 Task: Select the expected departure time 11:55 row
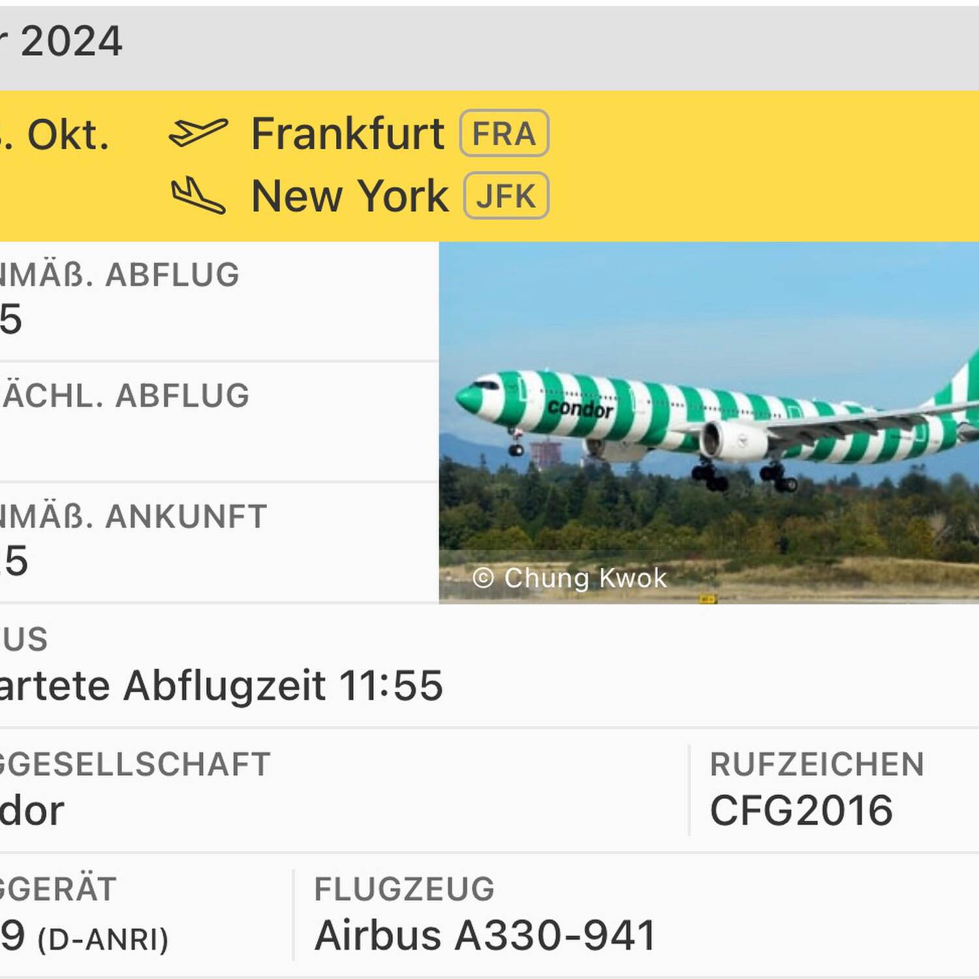pos(222,685)
